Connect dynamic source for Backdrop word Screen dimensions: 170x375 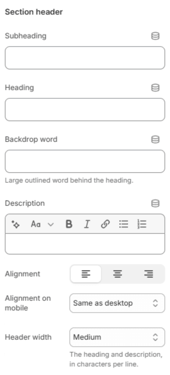155,139
